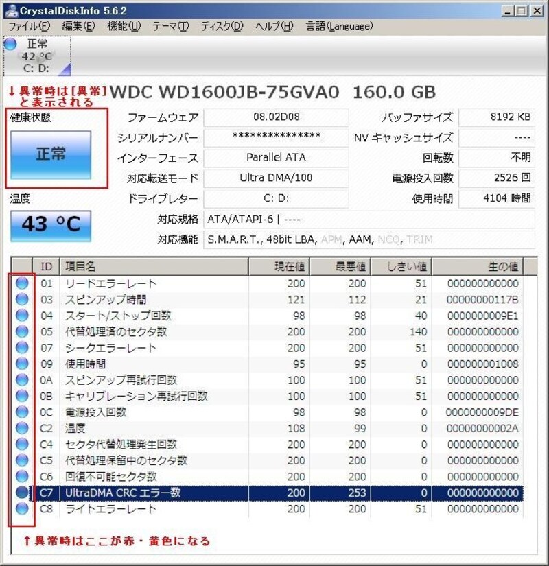
Task: Click status orb for ID C2 温度
Action: (x=22, y=428)
